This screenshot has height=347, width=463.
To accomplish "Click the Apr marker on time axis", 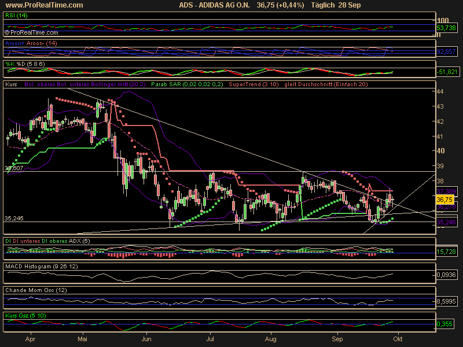I will pos(30,339).
